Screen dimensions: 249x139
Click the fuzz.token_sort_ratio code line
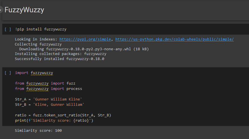63,115
